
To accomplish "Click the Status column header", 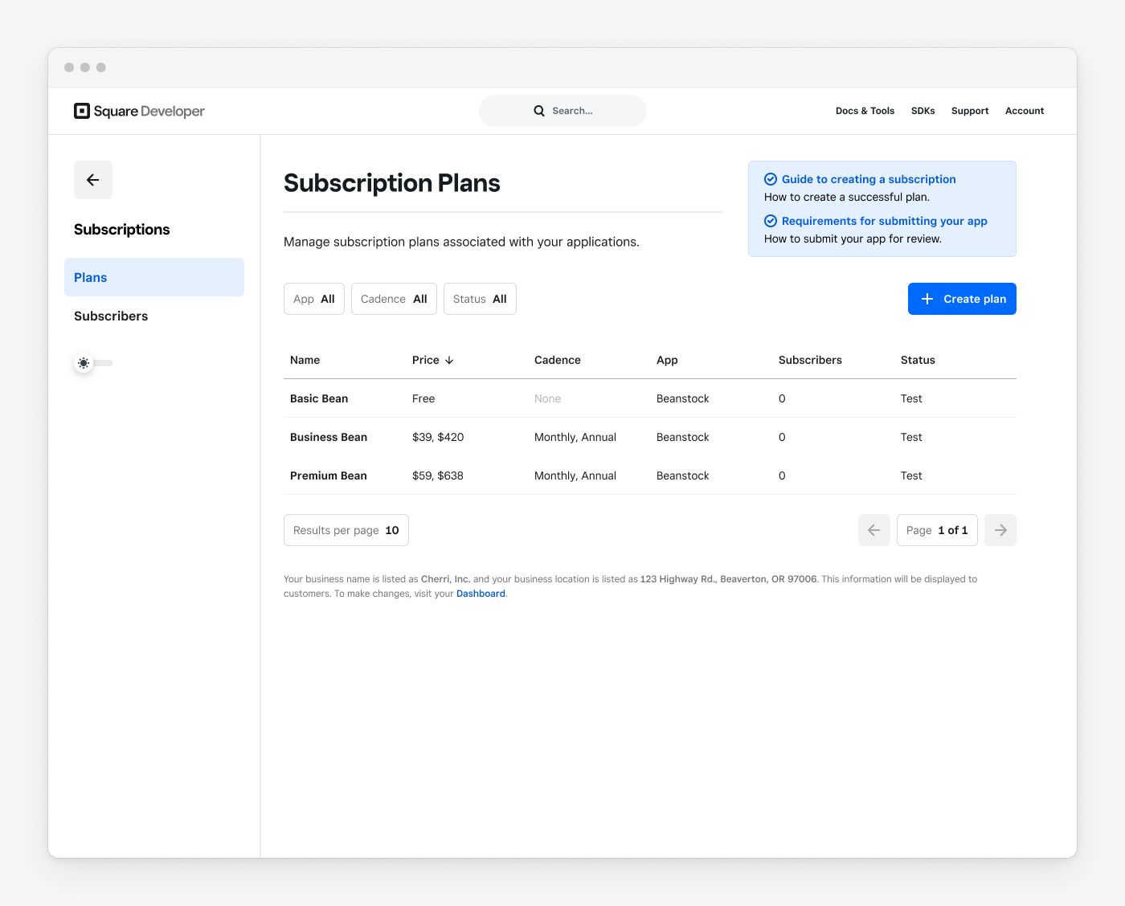I will click(x=918, y=360).
